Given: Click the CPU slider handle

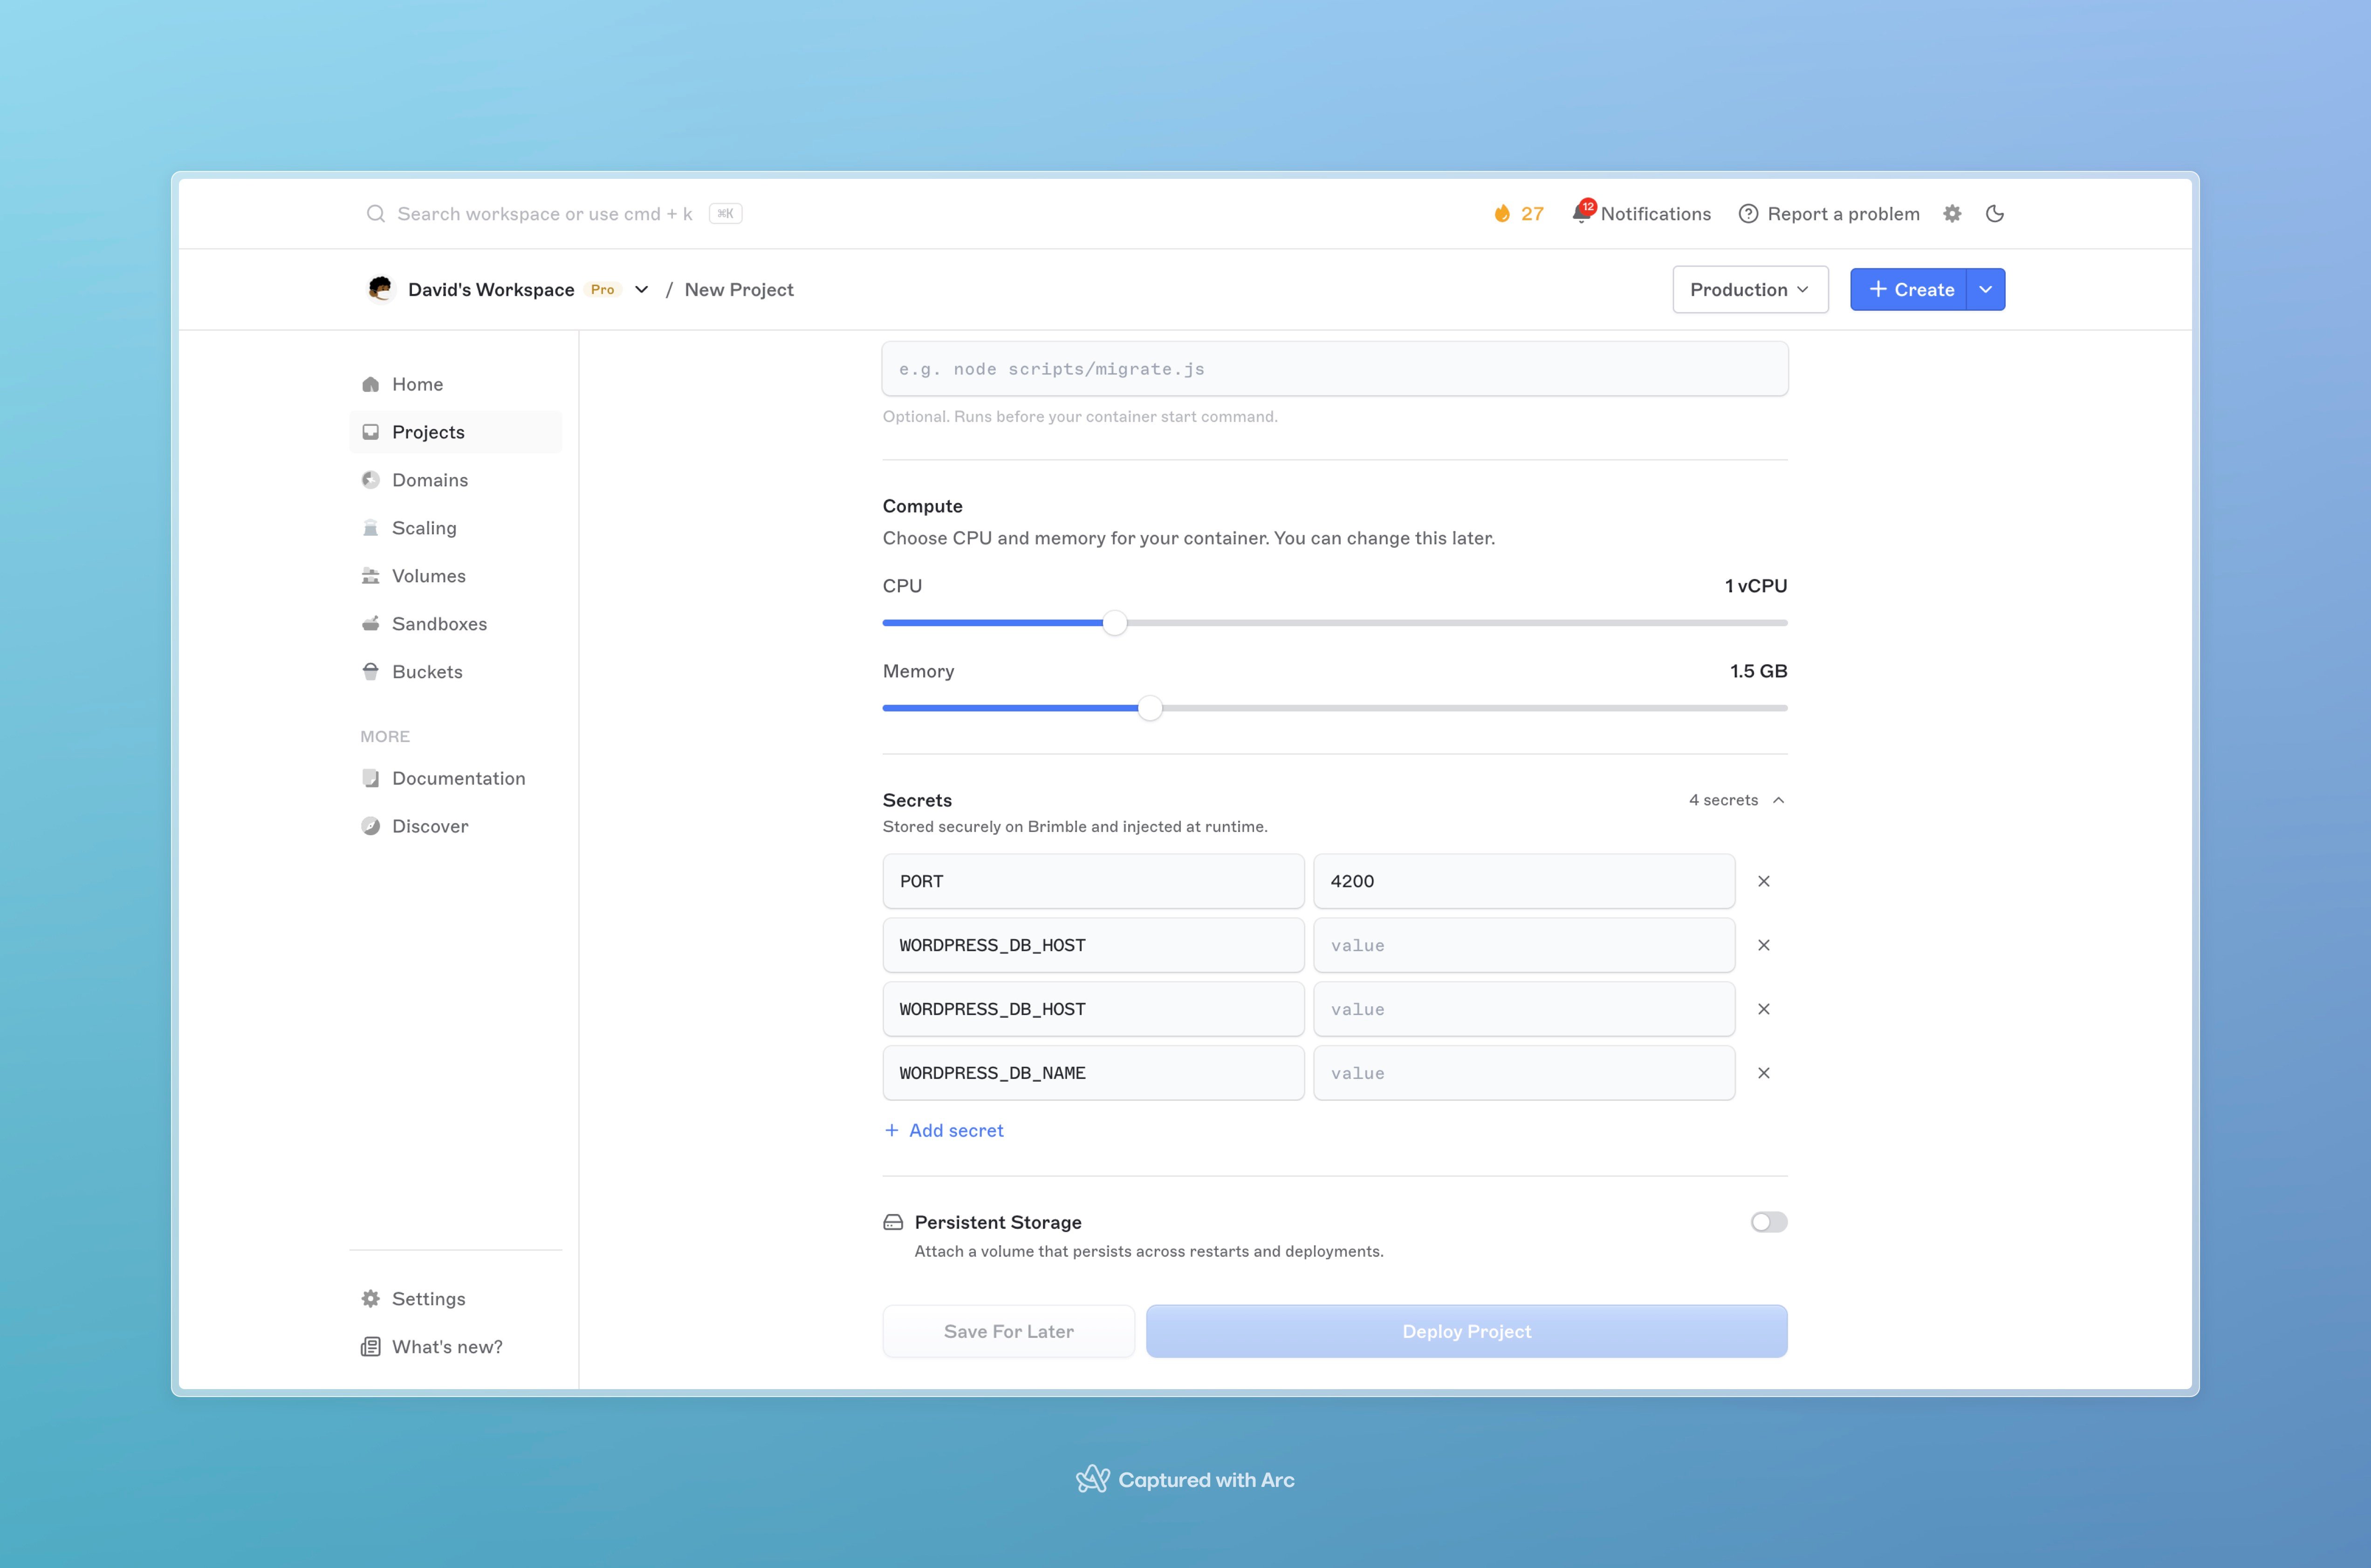Looking at the screenshot, I should [x=1115, y=623].
